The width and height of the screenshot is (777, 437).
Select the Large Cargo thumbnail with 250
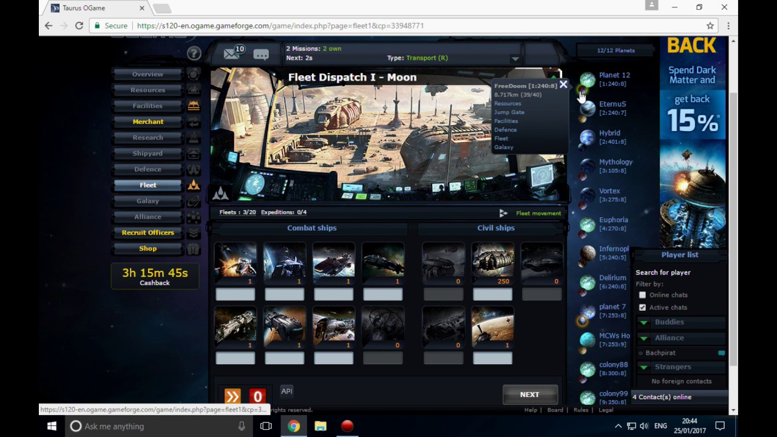point(492,263)
